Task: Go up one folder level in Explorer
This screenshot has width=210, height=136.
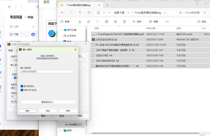Action: tap(80, 13)
